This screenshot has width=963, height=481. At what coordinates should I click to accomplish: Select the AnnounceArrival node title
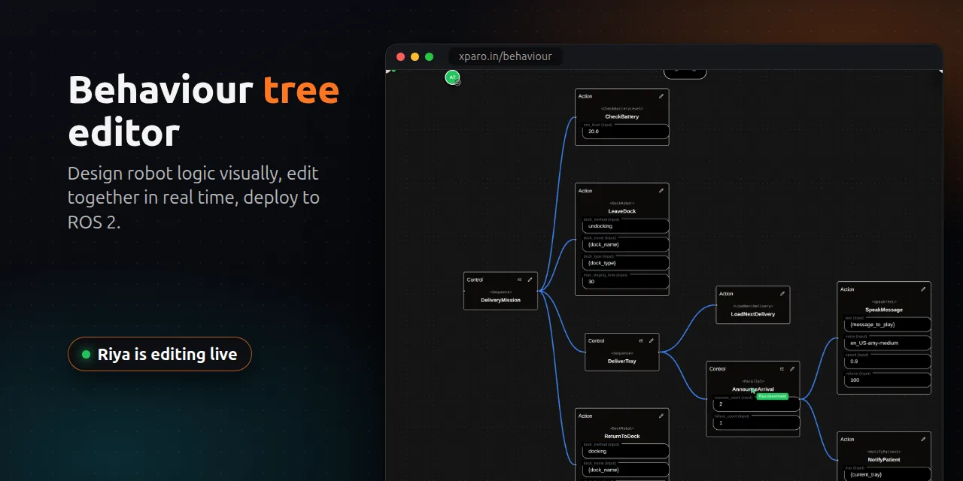(753, 389)
